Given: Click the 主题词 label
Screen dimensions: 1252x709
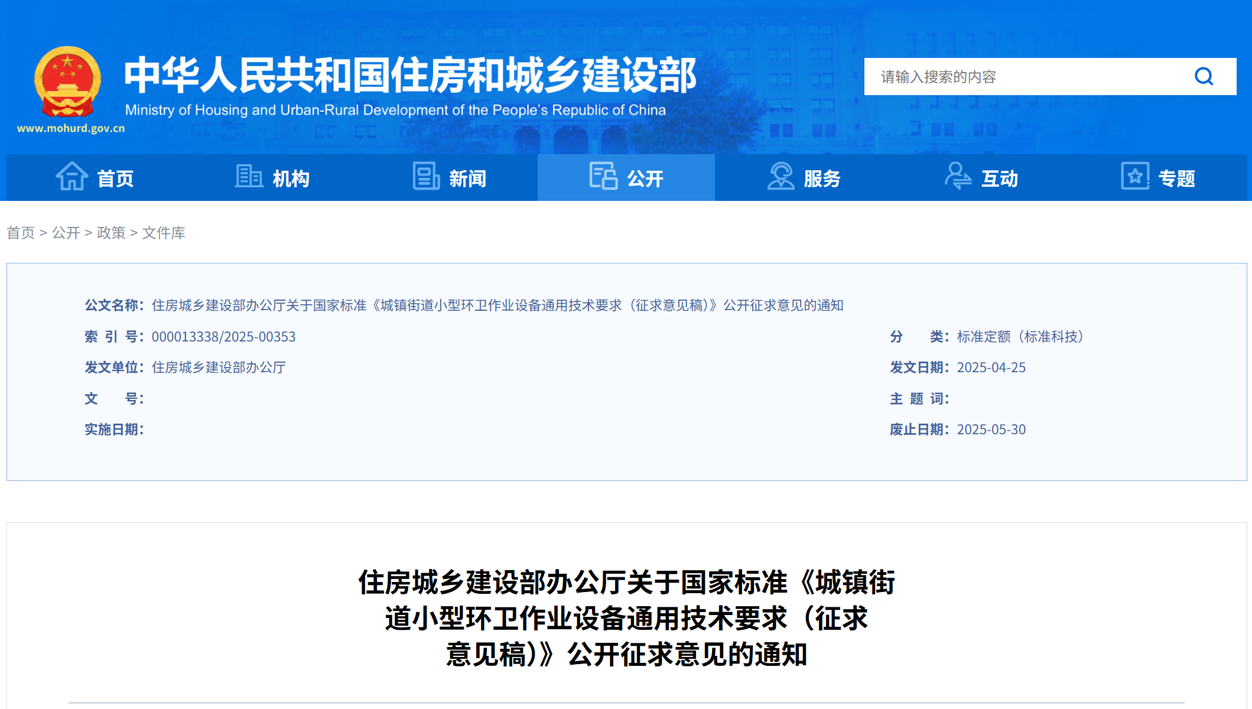Looking at the screenshot, I should pos(919,399).
